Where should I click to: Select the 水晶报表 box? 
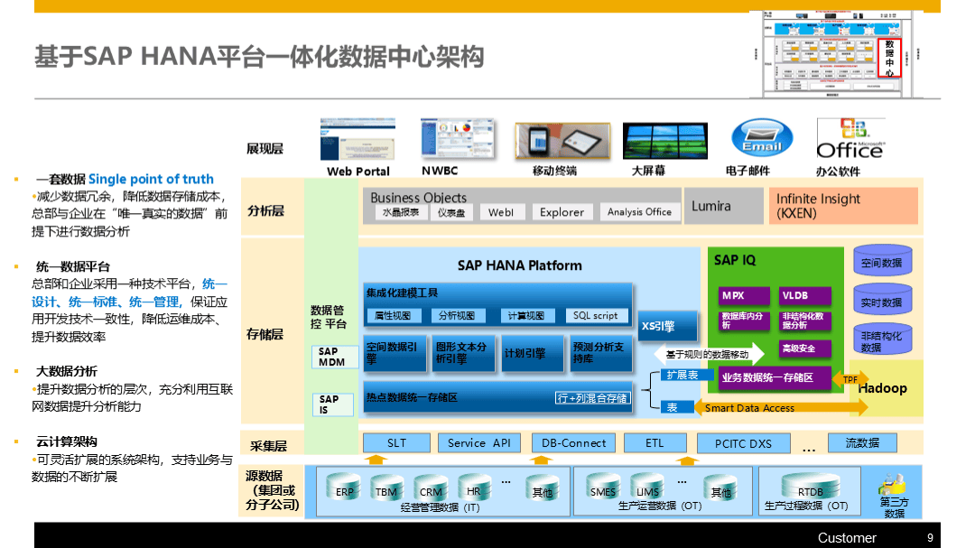click(401, 212)
